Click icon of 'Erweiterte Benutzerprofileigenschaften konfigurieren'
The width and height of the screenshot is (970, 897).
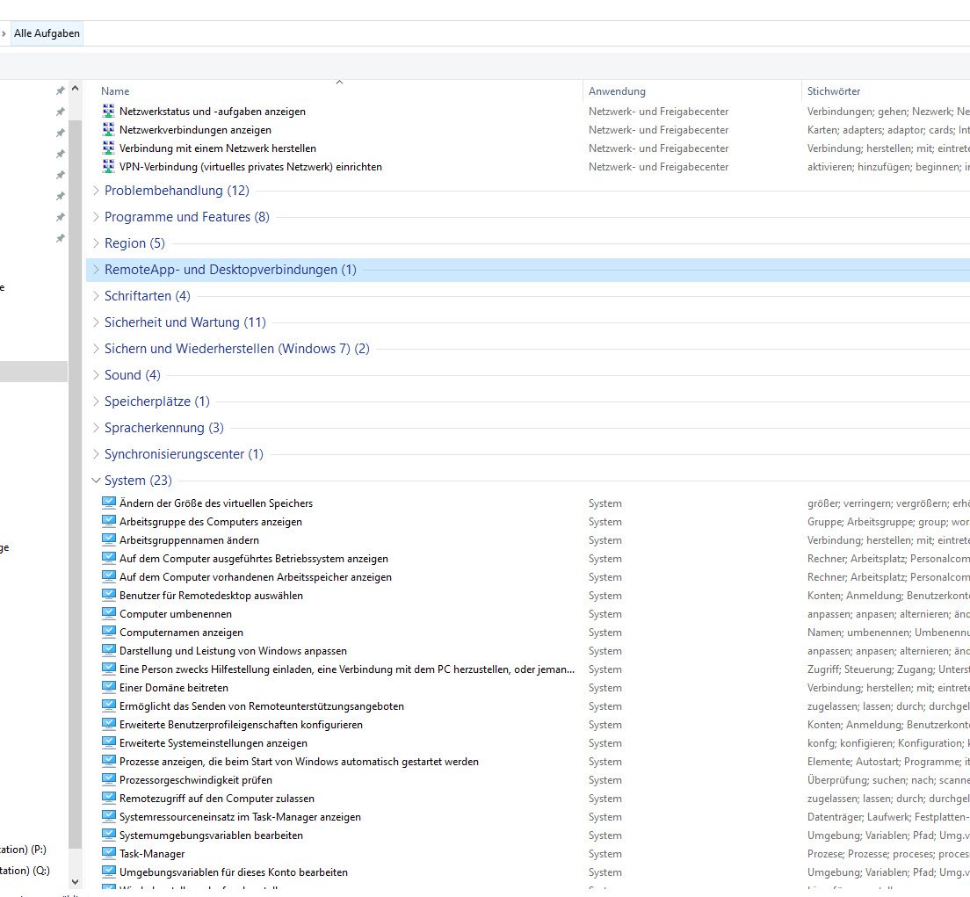[x=109, y=725]
